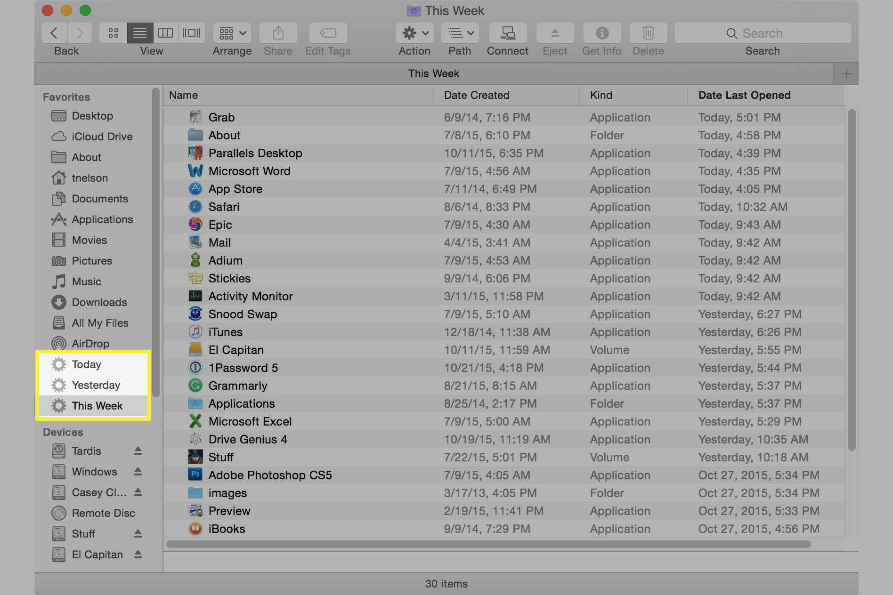
Task: Open tnelson home folder in sidebar
Action: pos(80,178)
